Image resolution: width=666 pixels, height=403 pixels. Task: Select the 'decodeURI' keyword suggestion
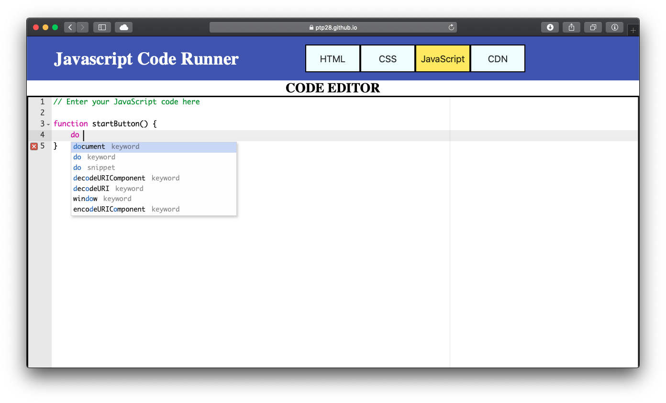pyautogui.click(x=154, y=189)
